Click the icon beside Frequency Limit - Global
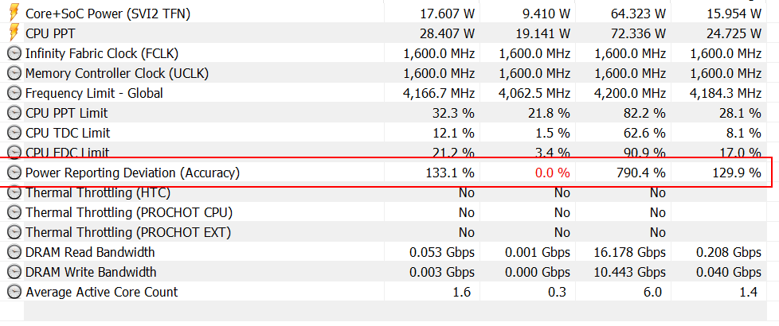 [x=14, y=93]
